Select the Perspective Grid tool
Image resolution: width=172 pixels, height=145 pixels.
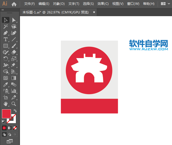14,72
